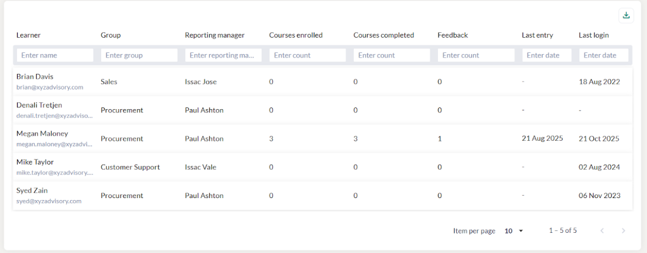Select learner Brian Davis
Viewport: 647px width, 253px height.
pyautogui.click(x=35, y=76)
